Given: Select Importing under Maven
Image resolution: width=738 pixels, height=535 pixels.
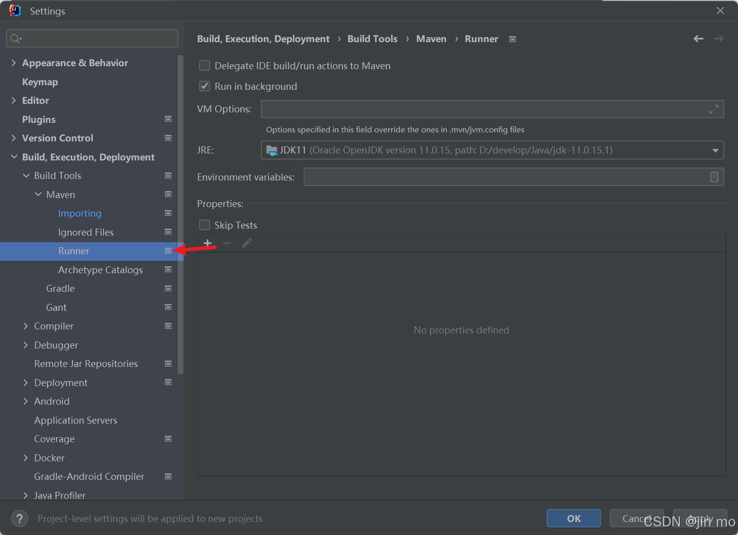Looking at the screenshot, I should coord(80,213).
